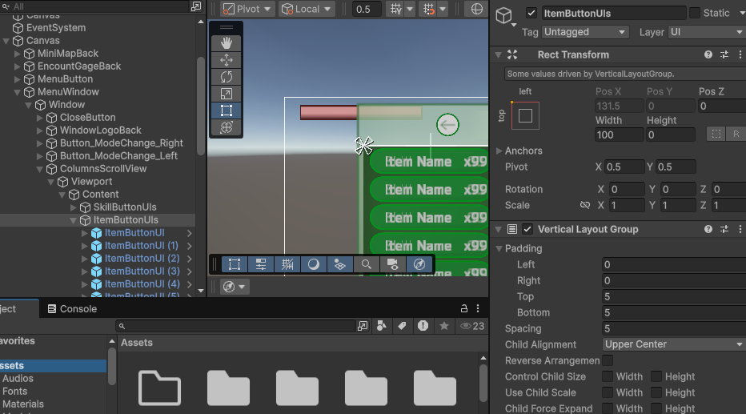The image size is (746, 414).
Task: Select the Transform tool below Rect tool
Action: 227,127
